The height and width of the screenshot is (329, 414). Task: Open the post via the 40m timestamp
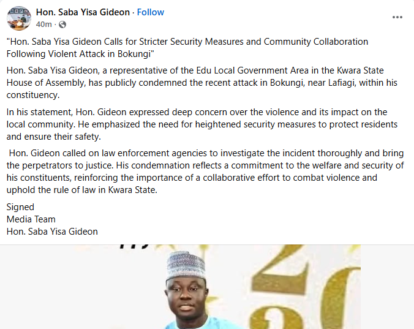pos(43,25)
